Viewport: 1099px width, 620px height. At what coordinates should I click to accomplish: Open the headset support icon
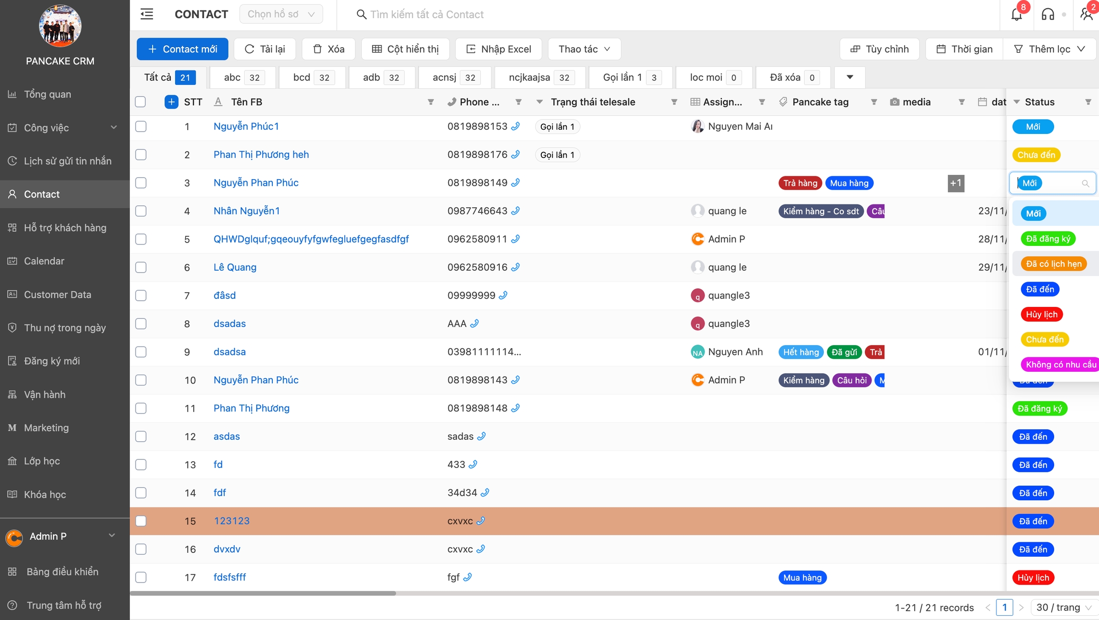1047,14
